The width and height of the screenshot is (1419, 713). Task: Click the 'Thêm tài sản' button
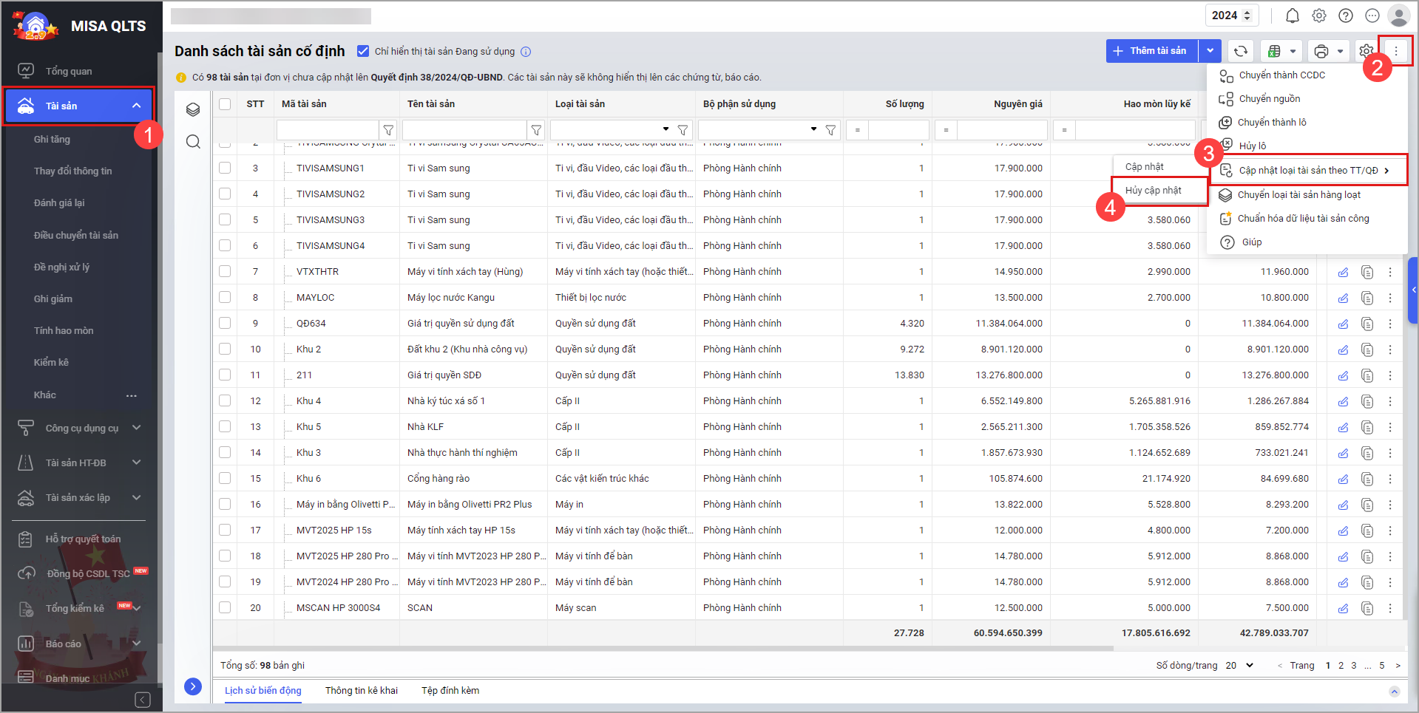[x=1152, y=51]
